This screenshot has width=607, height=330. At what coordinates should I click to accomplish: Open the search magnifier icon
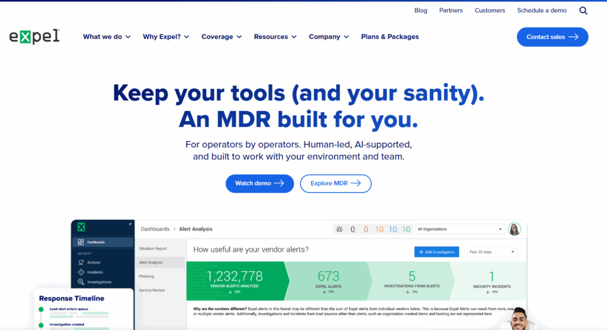[x=583, y=11]
